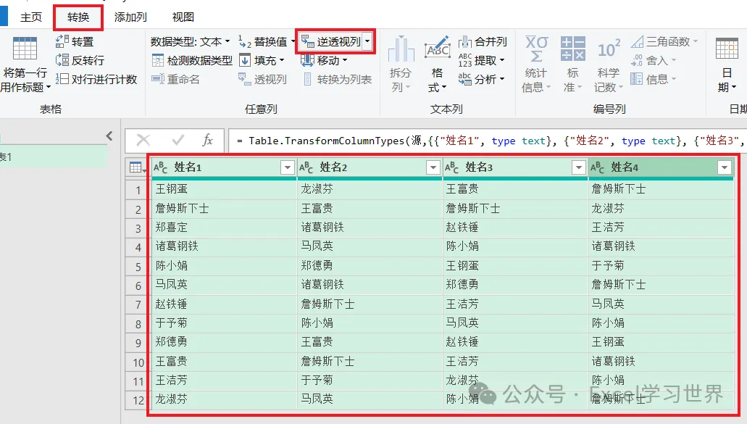Click the 分析 (Parse) icon
This screenshot has height=424, width=747.
pyautogui.click(x=465, y=79)
